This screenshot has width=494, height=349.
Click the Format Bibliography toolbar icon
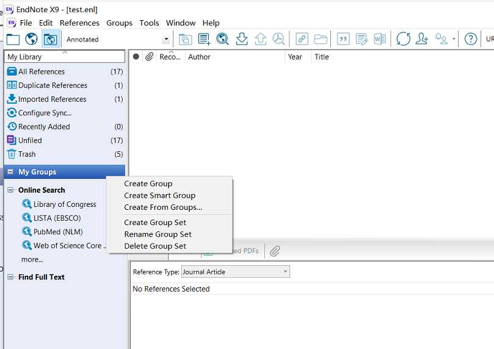click(x=361, y=39)
